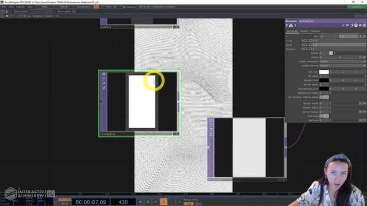Switch to the Rectangle parameter tab

coord(292,31)
